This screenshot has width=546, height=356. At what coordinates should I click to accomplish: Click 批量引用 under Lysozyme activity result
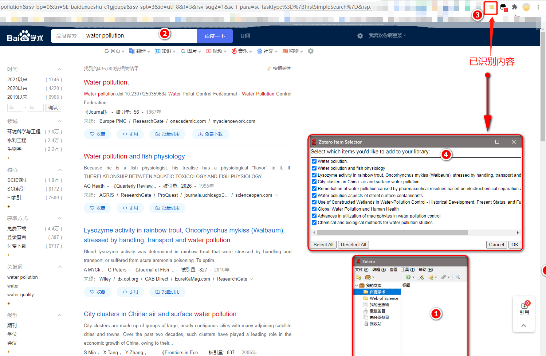[x=167, y=292]
